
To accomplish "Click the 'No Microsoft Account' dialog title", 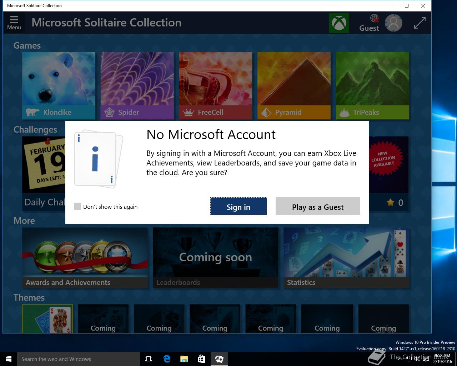I will coord(211,134).
